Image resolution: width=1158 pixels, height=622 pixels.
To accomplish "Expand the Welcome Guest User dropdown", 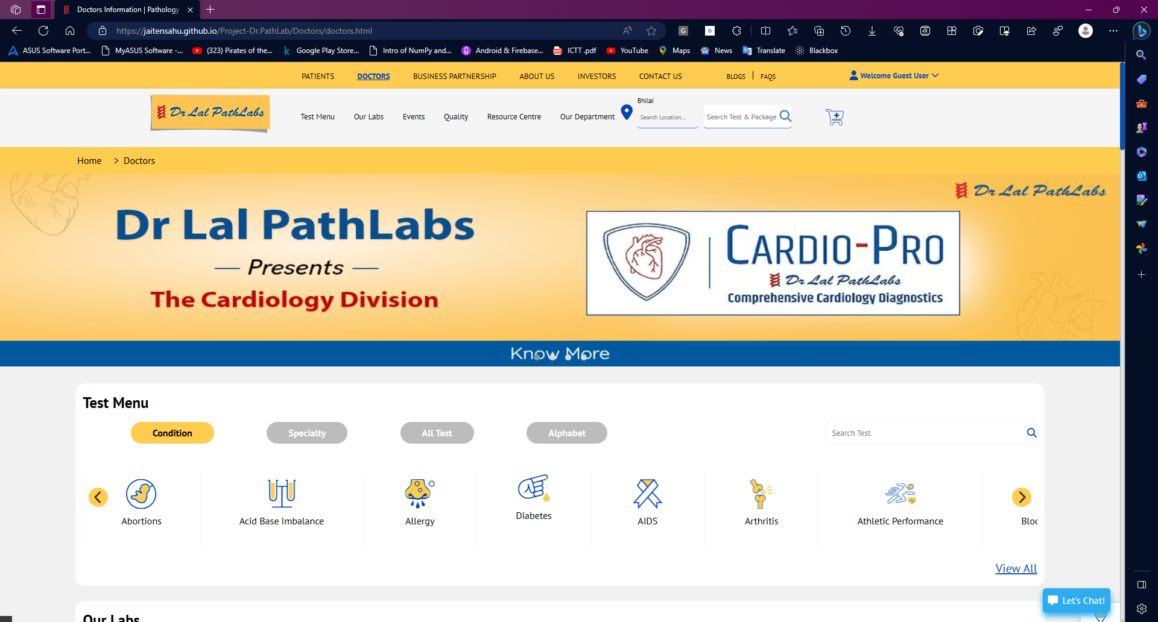I will [893, 75].
